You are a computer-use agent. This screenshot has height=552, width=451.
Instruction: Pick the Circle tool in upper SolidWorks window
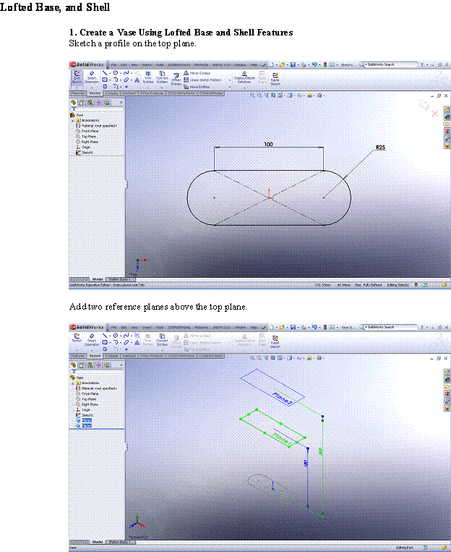point(116,73)
